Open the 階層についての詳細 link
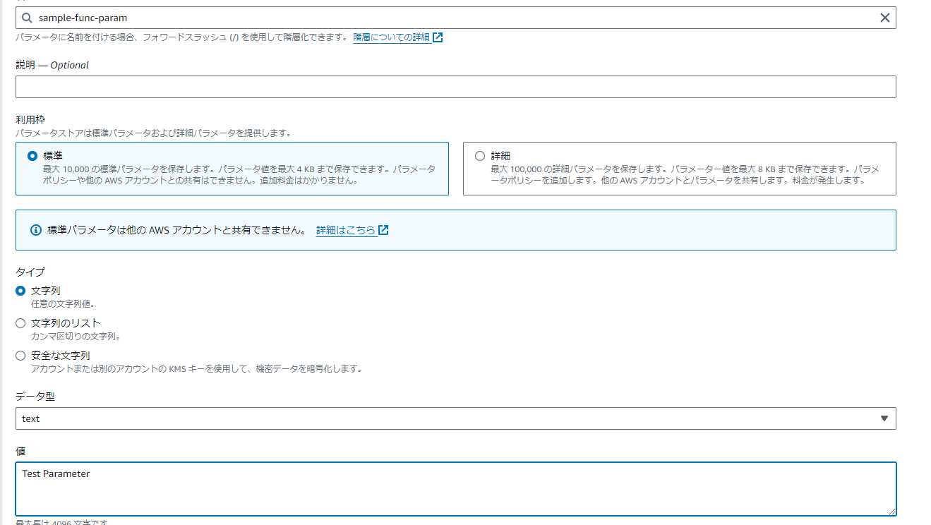The width and height of the screenshot is (931, 525). click(x=392, y=37)
